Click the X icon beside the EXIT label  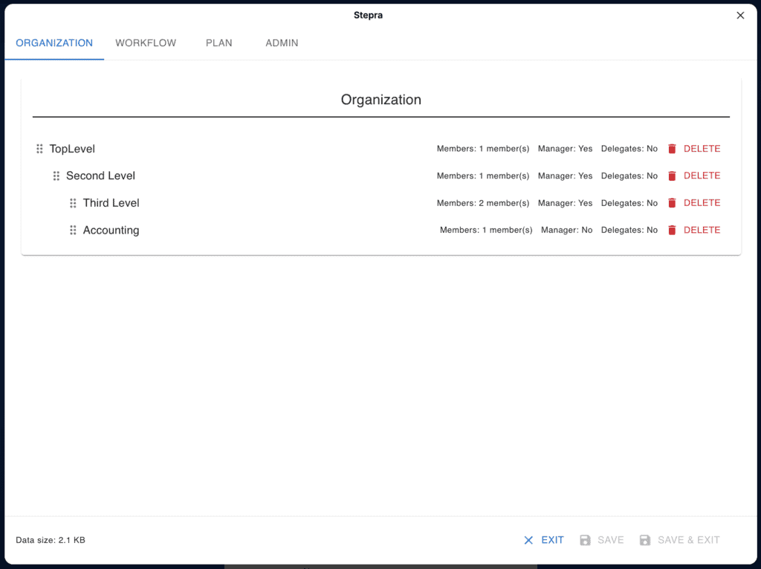tap(528, 540)
